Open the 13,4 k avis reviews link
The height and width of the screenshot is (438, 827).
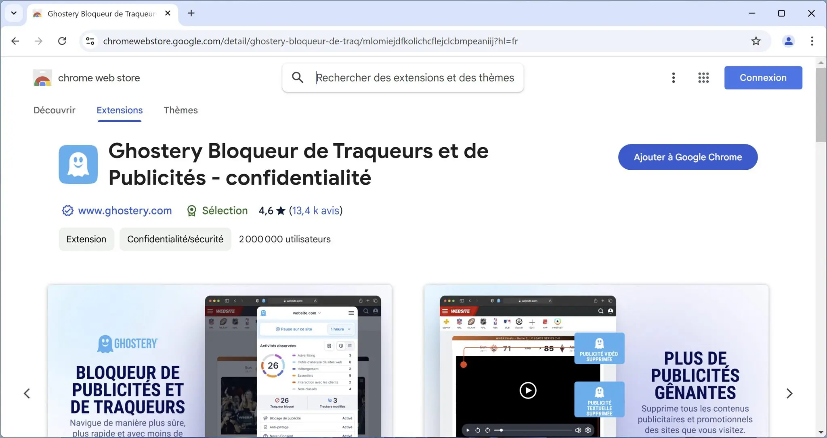point(315,210)
